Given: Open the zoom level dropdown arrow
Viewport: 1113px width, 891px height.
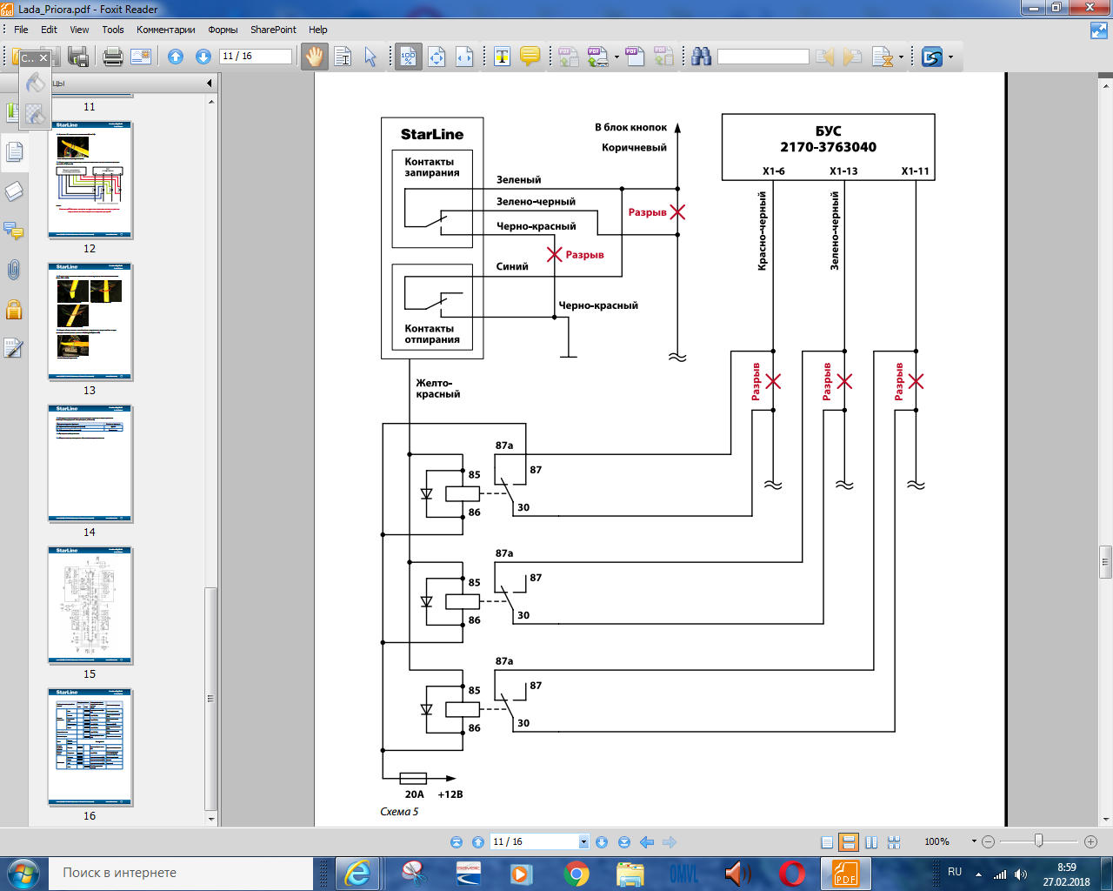Looking at the screenshot, I should (974, 841).
